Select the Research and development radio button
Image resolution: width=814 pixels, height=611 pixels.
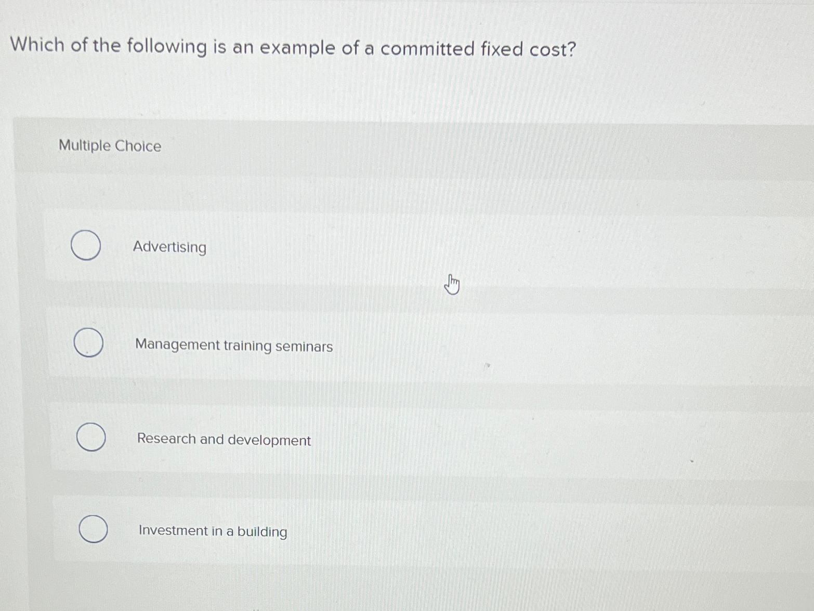90,438
